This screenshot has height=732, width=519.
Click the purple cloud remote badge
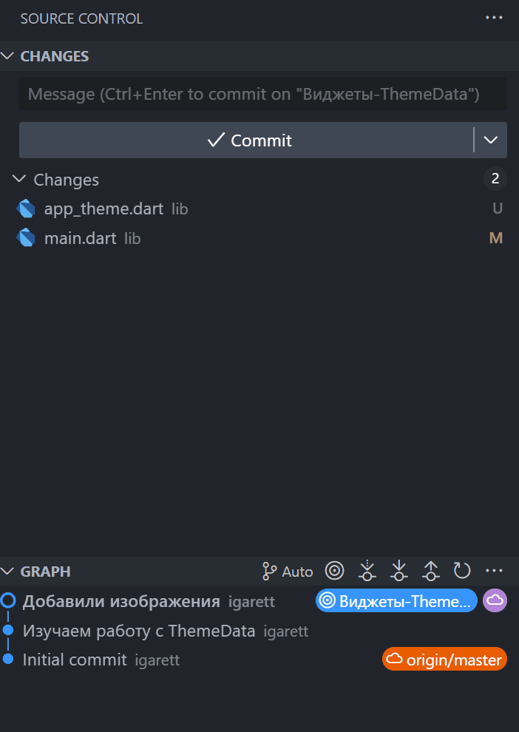coord(495,601)
